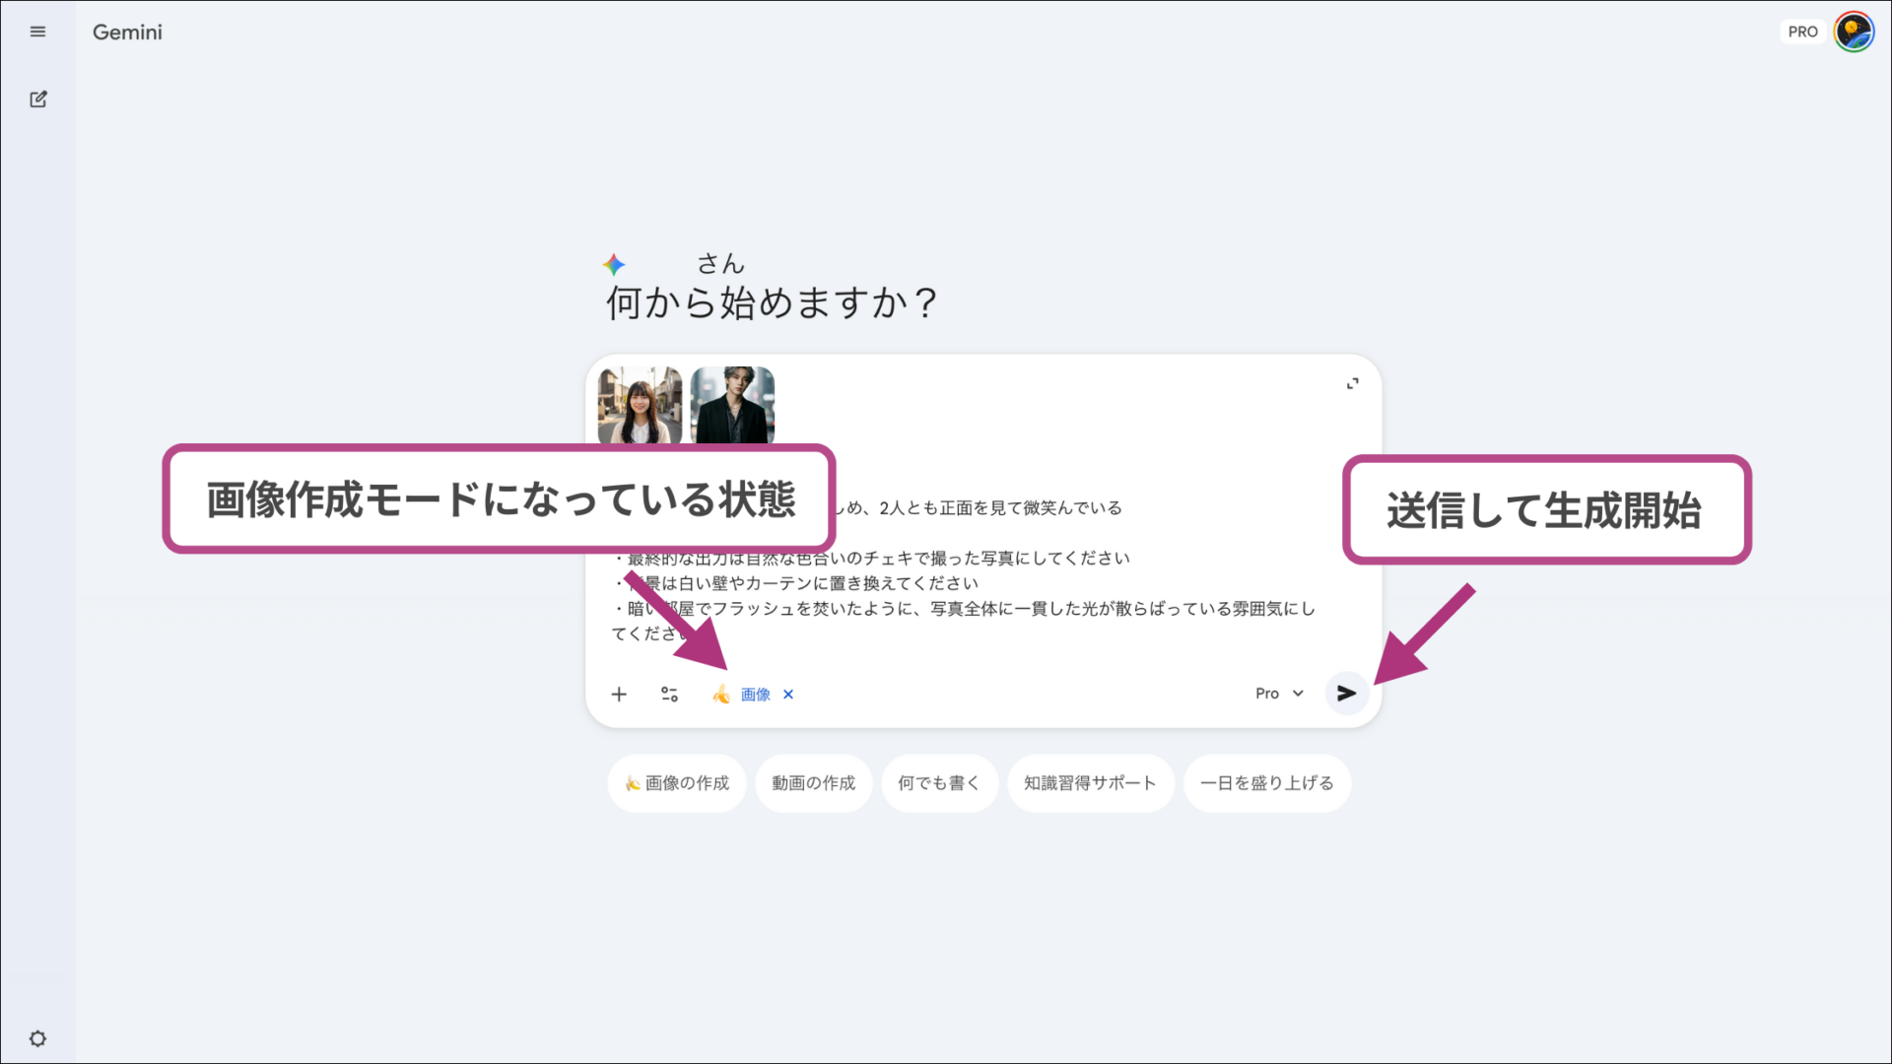The width and height of the screenshot is (1892, 1064).
Task: Click the Gemini sparkle icon above the greeting
Action: (x=613, y=264)
